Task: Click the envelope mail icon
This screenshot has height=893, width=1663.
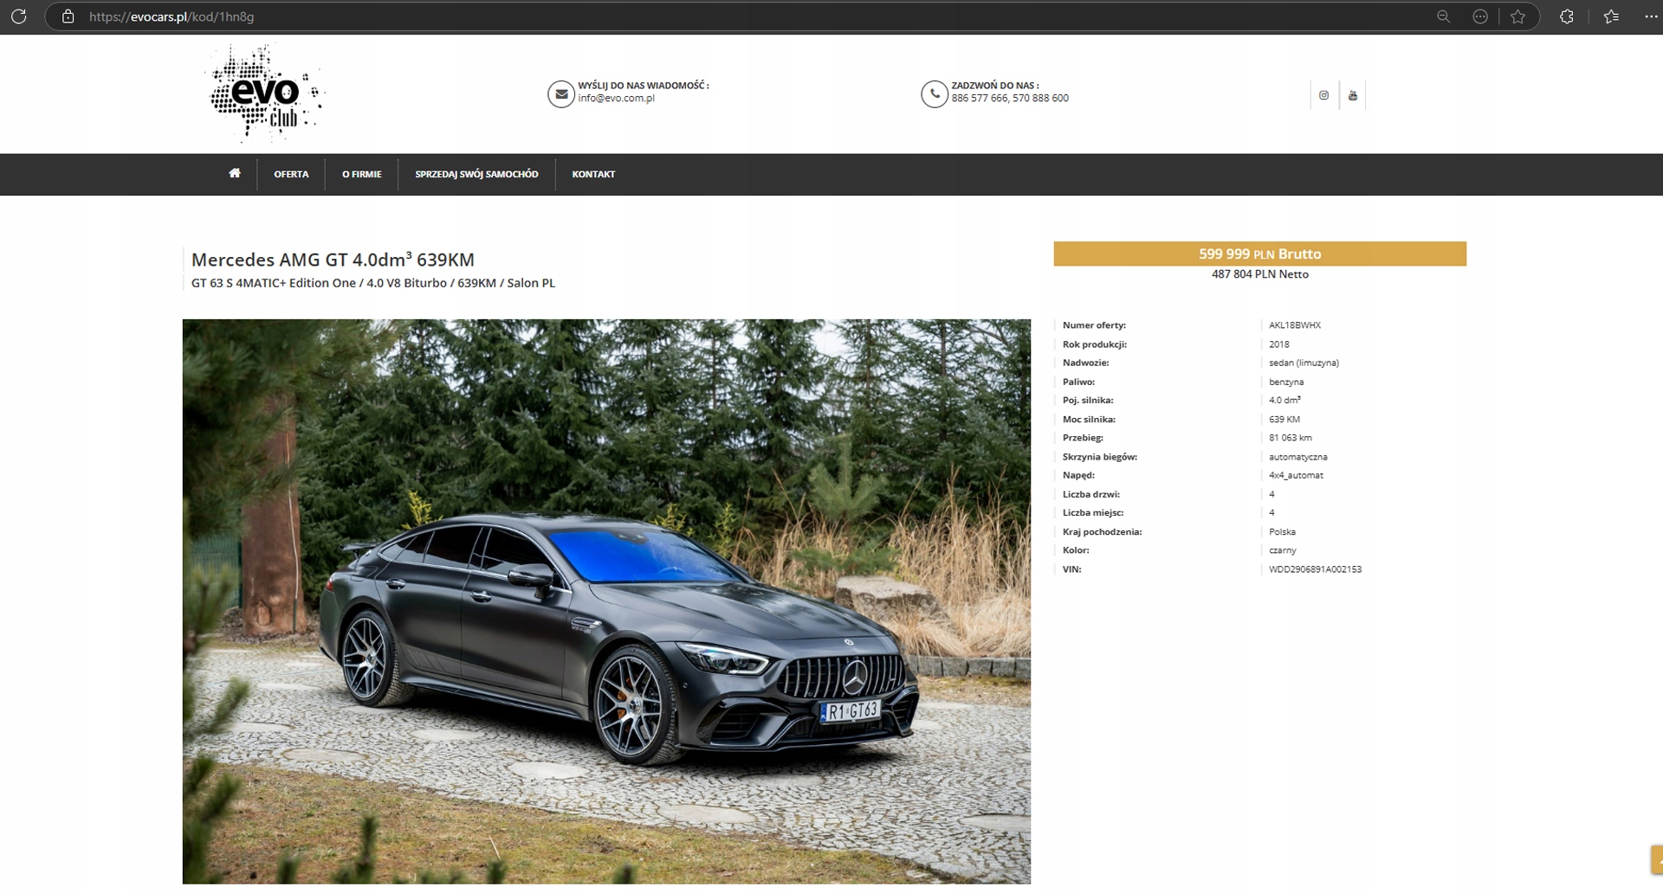Action: pyautogui.click(x=561, y=93)
